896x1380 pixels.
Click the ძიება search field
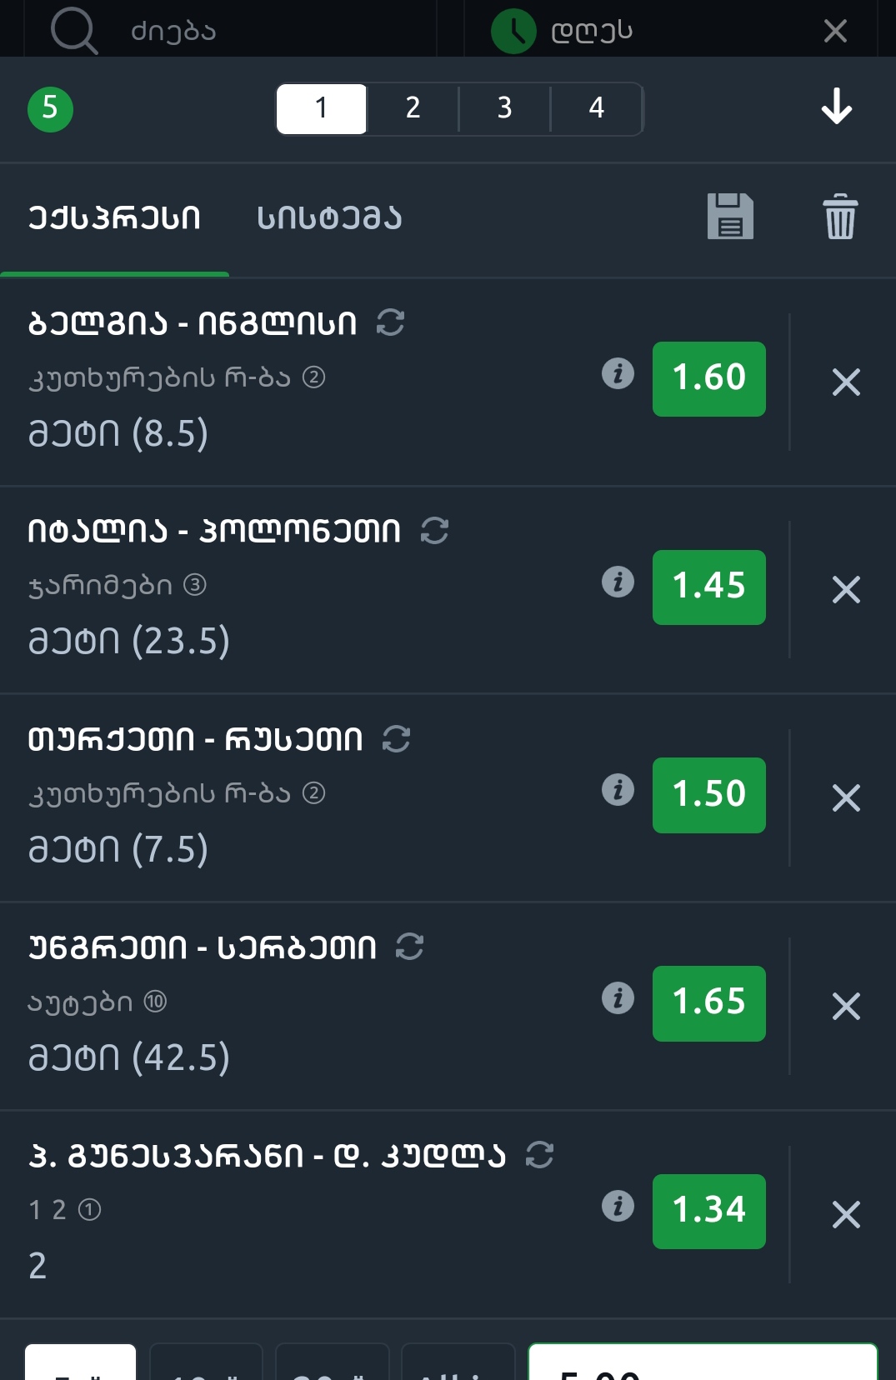[x=275, y=31]
